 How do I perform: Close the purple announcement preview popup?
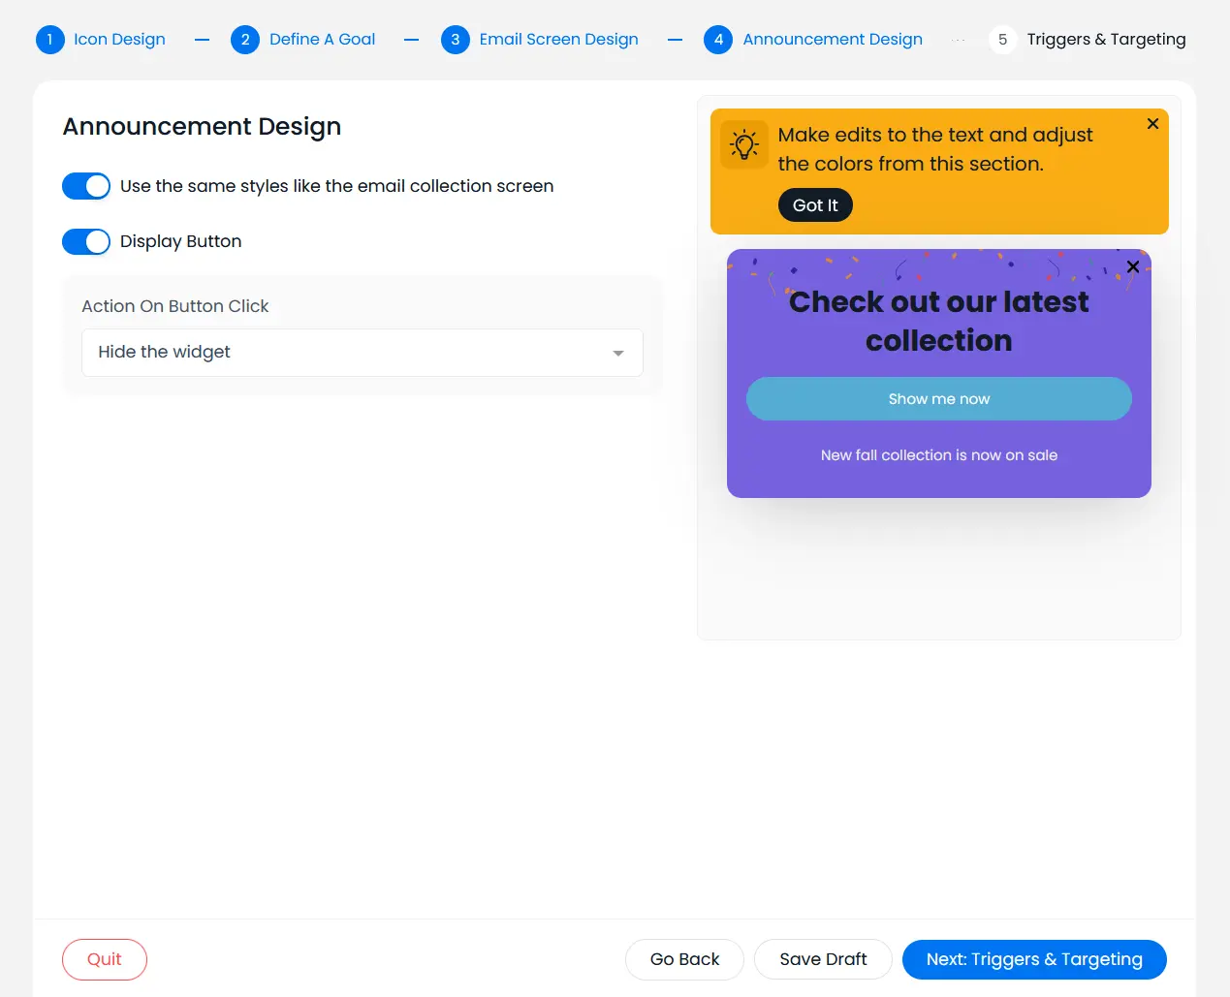coord(1132,266)
